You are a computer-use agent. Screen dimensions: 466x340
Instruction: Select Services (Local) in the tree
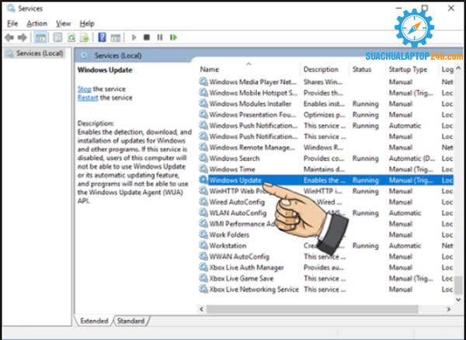tap(35, 54)
